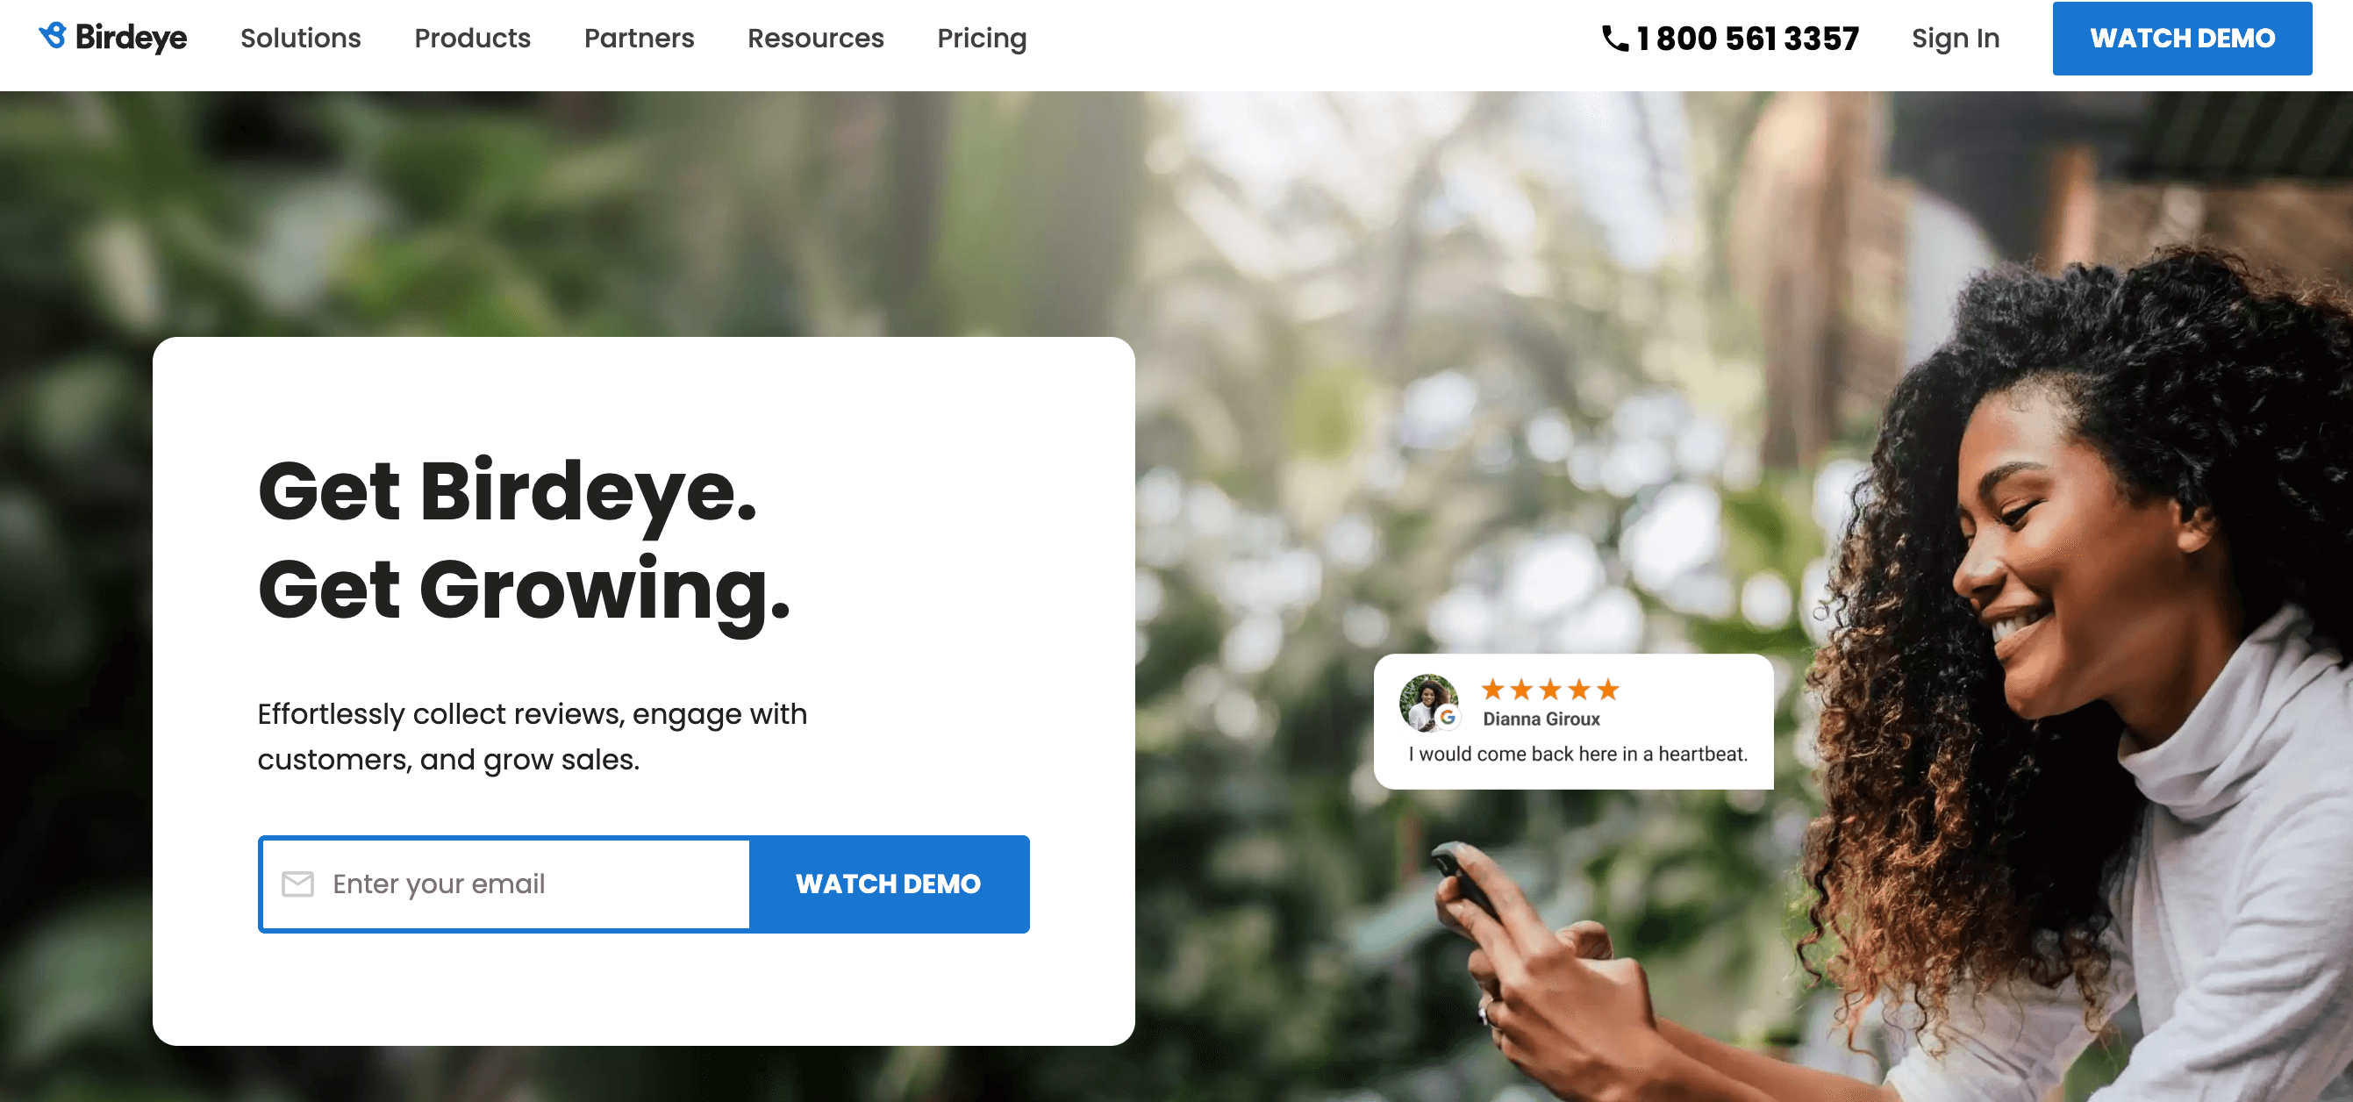Viewport: 2353px width, 1102px height.
Task: Click the Google badge on reviewer avatar
Action: [1448, 718]
